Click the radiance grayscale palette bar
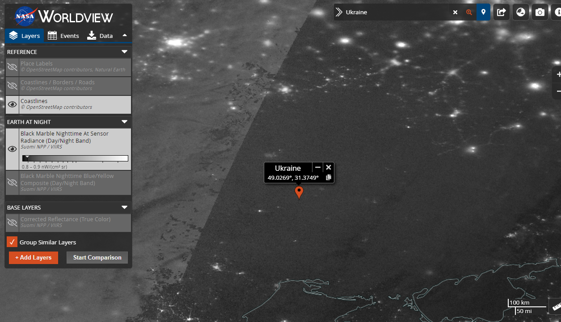Image resolution: width=561 pixels, height=322 pixels. 75,158
